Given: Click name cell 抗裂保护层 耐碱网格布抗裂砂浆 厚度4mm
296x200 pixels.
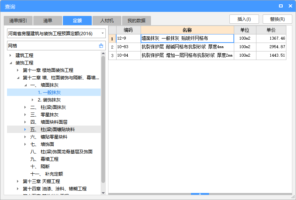Looking at the screenshot, I should [x=187, y=47].
